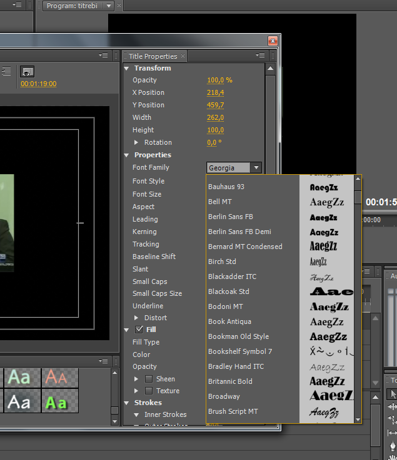Select the Selection arrow tool
The height and width of the screenshot is (460, 397).
point(392,394)
